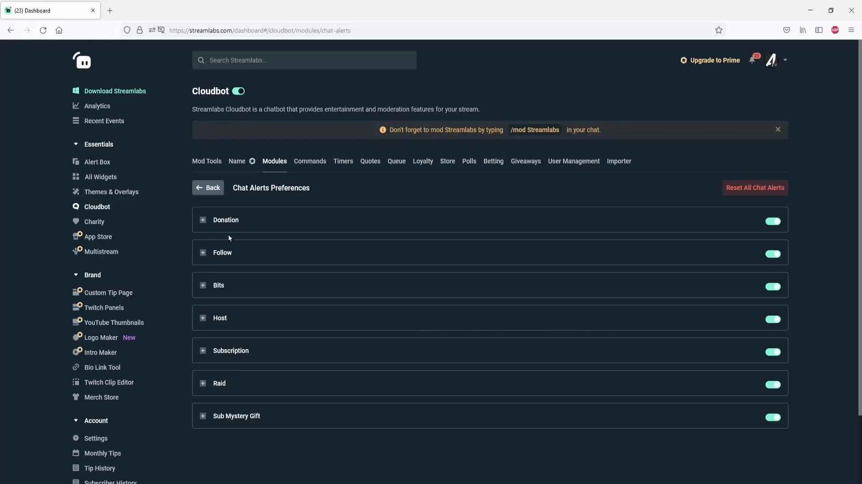Switch to the Loyalty tab
Screen dimensions: 862x484
[423, 161]
